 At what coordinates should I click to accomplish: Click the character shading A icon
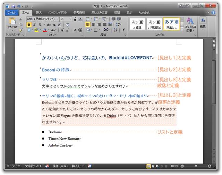pyautogui.click(x=75, y=30)
